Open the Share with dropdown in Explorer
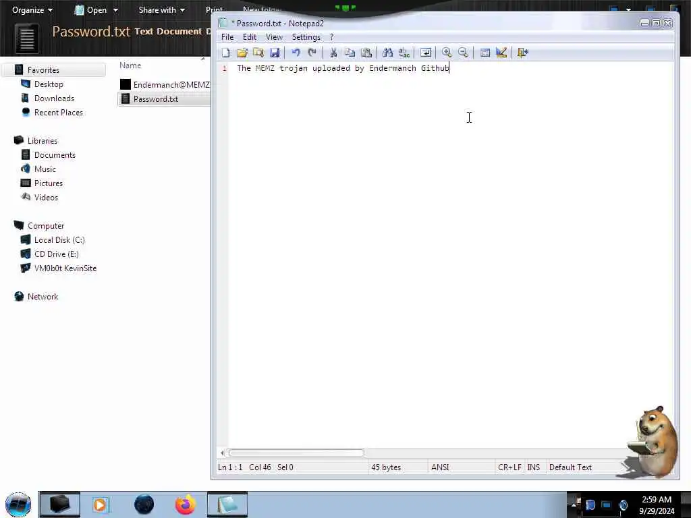 pos(161,9)
